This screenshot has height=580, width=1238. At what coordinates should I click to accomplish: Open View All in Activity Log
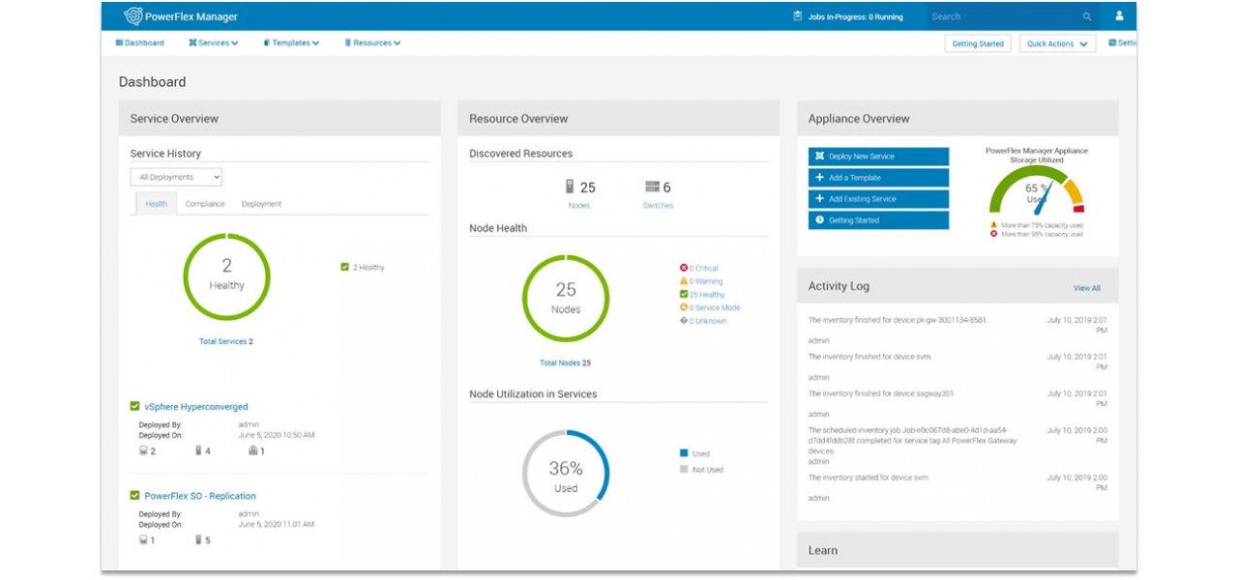1086,288
